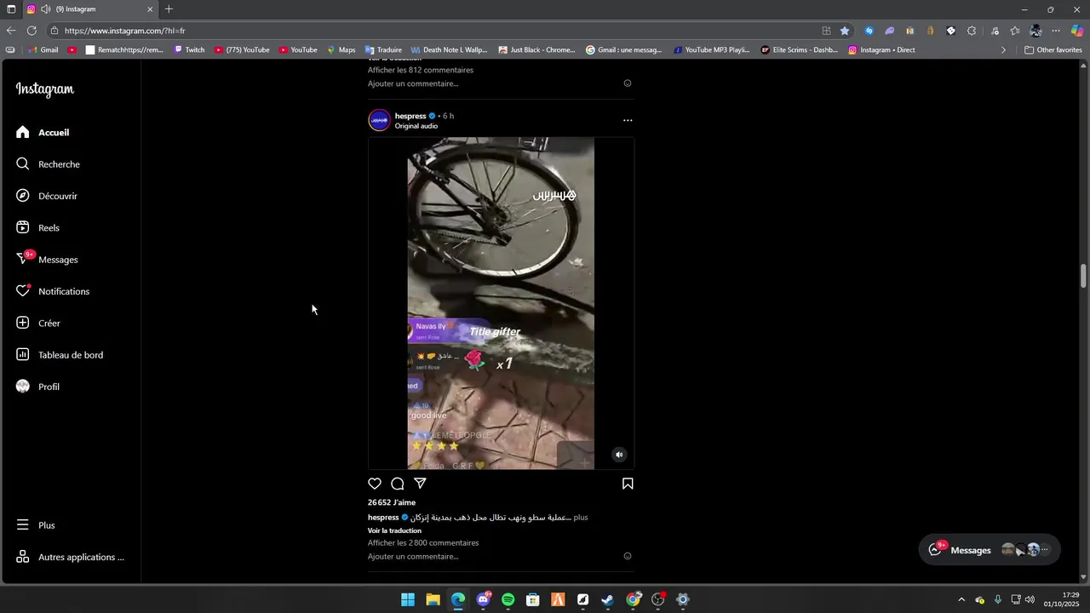Screen dimensions: 1090x613
Task: Open the floating Messages widget
Action: pos(990,550)
